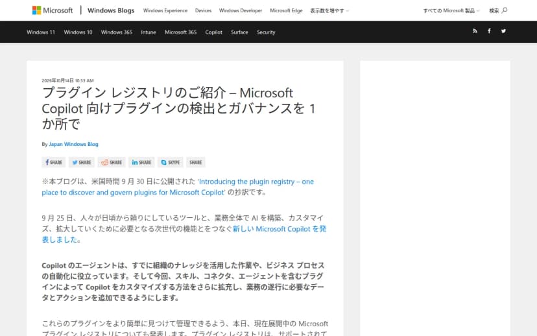The image size is (537, 336).
Task: Open Microsoft Edge menu item
Action: click(286, 10)
